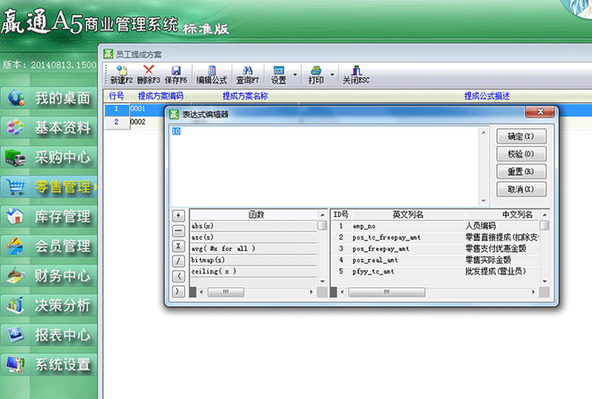Click the 确定(Y) confirm button

pyautogui.click(x=521, y=136)
